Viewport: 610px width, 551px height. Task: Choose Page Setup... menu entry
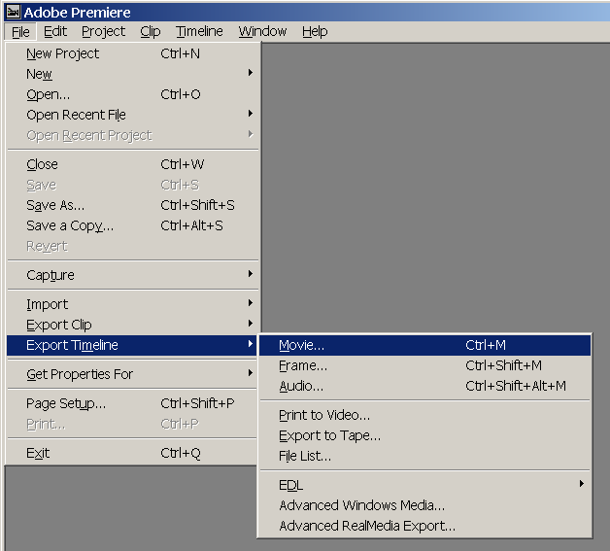click(x=132, y=403)
